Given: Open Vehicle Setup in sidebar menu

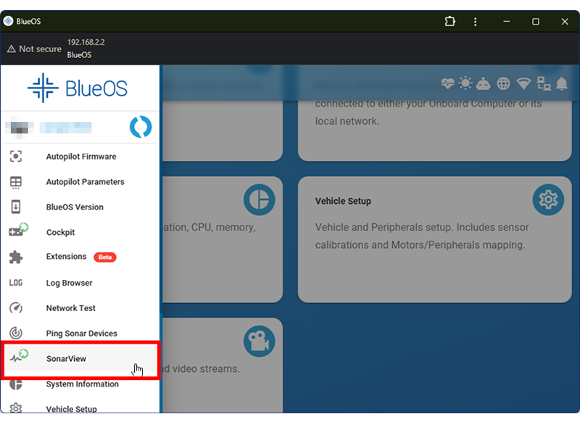Looking at the screenshot, I should pyautogui.click(x=80, y=406).
